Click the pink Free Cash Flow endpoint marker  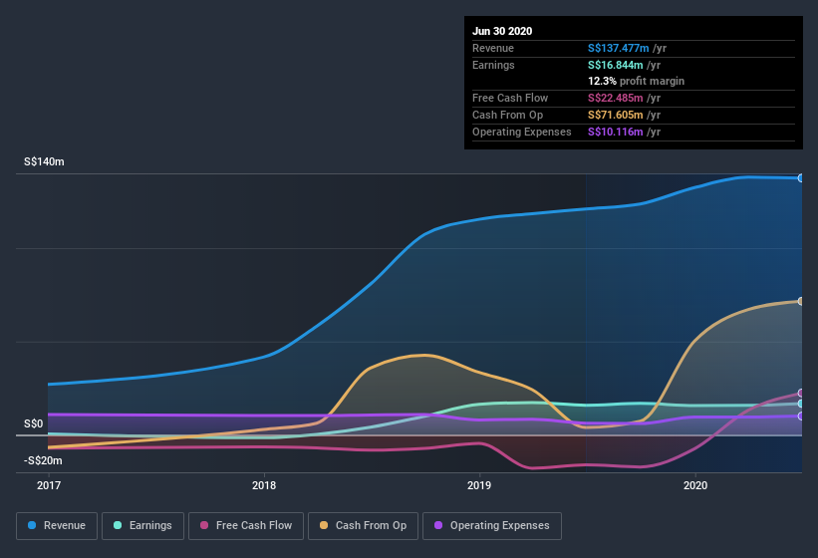(801, 393)
